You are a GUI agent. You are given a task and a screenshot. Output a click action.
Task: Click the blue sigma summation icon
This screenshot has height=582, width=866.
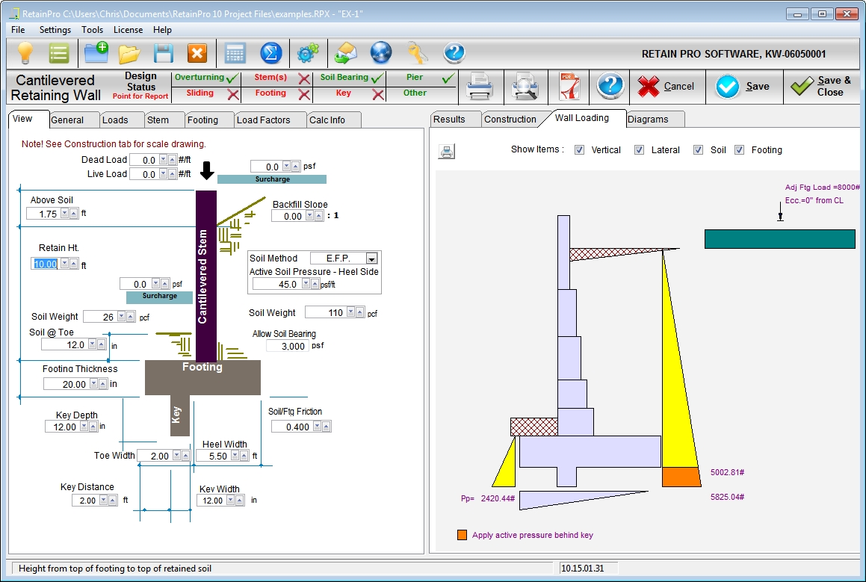click(270, 54)
